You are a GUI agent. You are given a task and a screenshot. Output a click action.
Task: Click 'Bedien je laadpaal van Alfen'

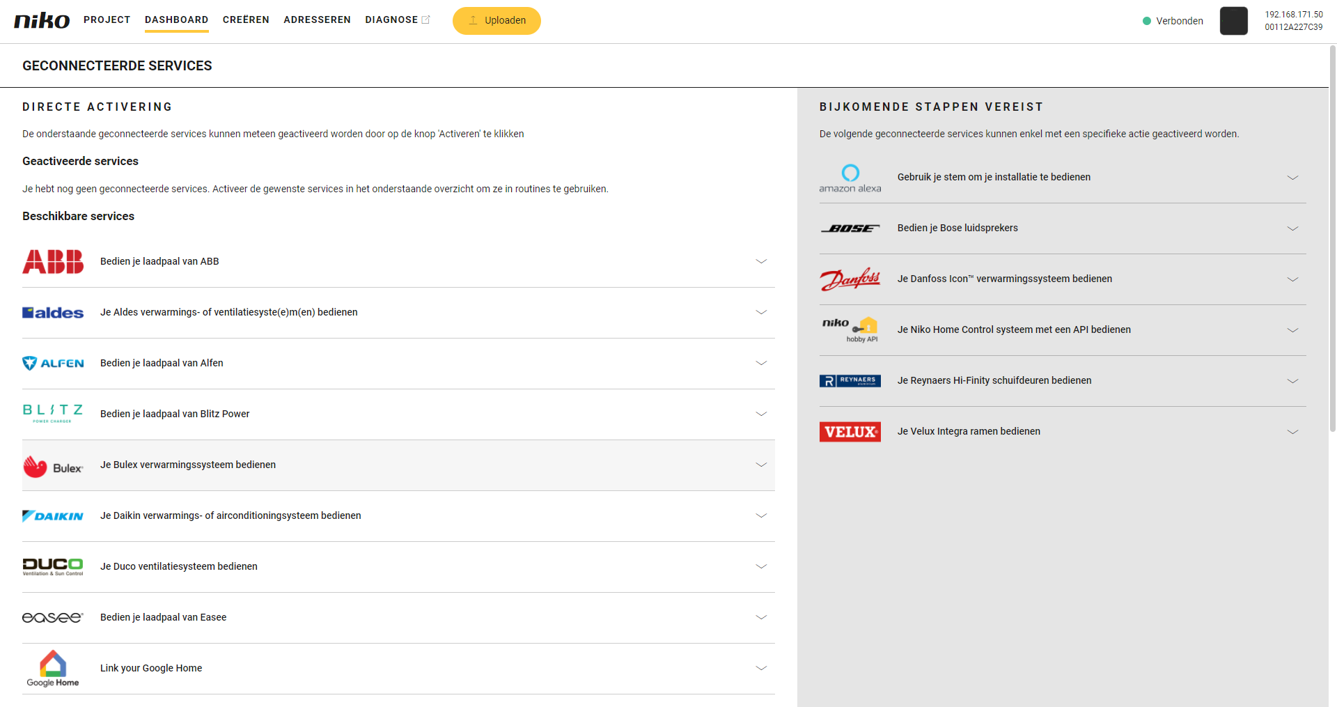click(x=162, y=363)
